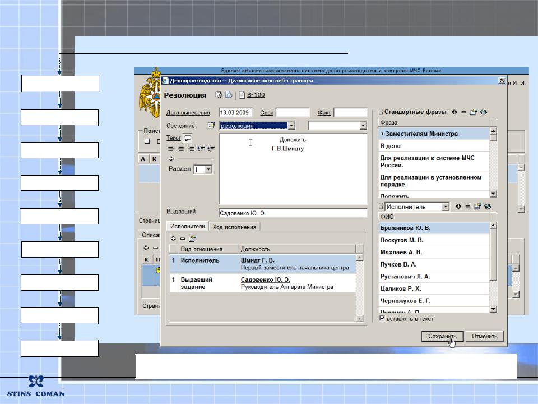This screenshot has width=538, height=404.
Task: Click the Отменить button
Action: tap(484, 336)
